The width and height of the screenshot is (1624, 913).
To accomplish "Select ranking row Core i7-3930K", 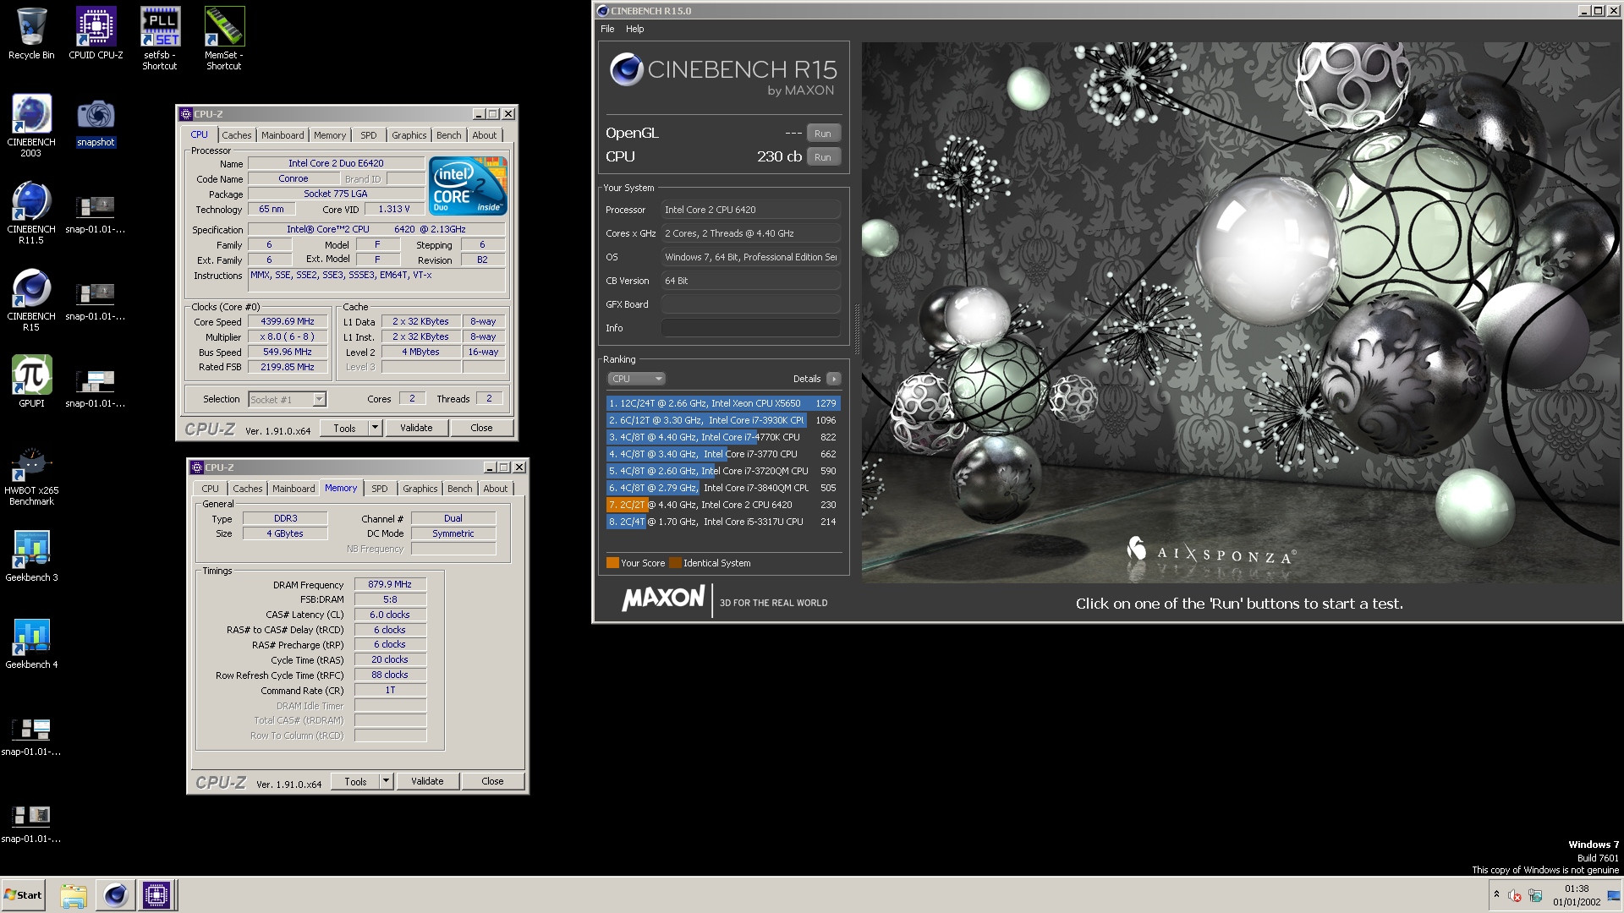I will point(722,420).
